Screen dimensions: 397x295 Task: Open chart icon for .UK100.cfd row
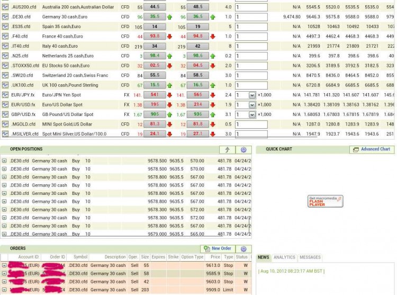[x=5, y=85]
